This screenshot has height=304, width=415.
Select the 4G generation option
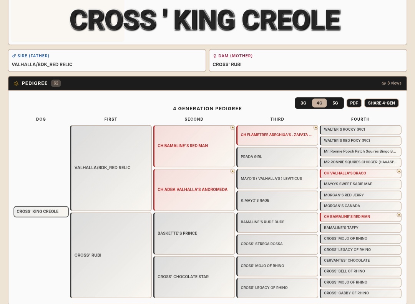click(319, 103)
